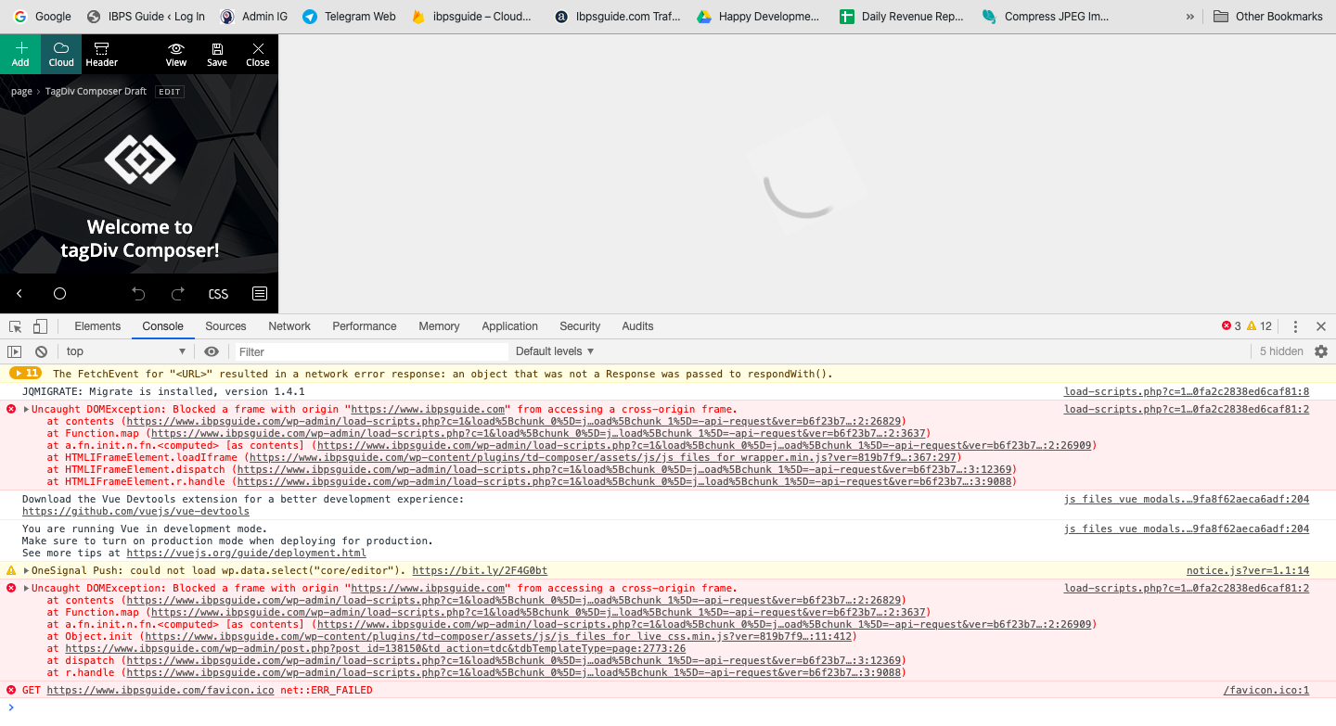Image resolution: width=1336 pixels, height=726 pixels.
Task: Open the Application tab
Action: (x=509, y=326)
